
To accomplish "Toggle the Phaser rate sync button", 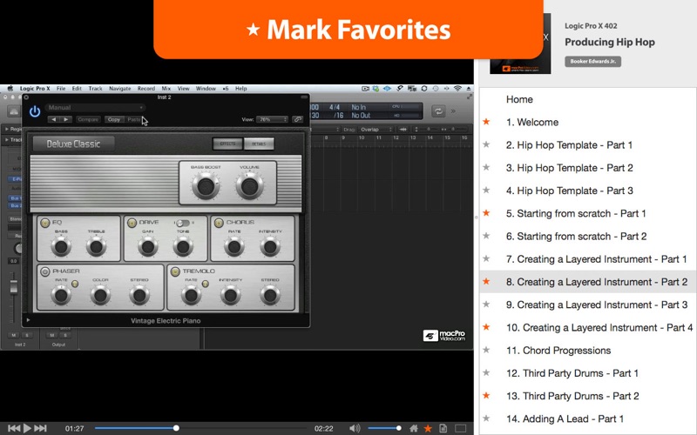I will point(75,284).
